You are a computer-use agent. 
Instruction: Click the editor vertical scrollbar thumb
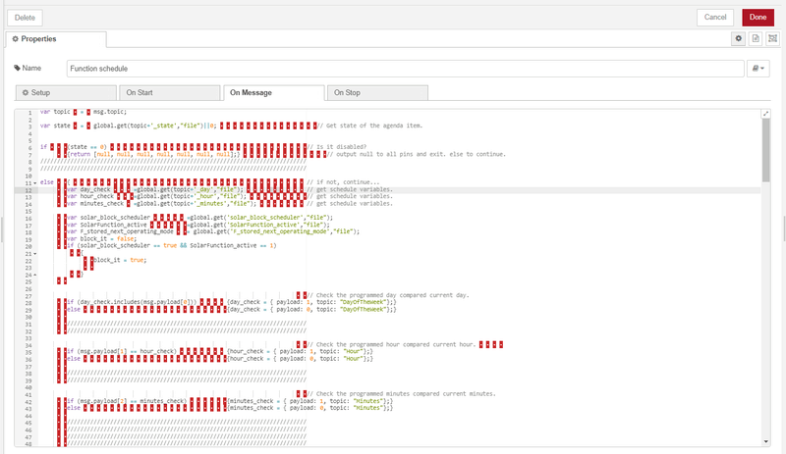(765, 150)
